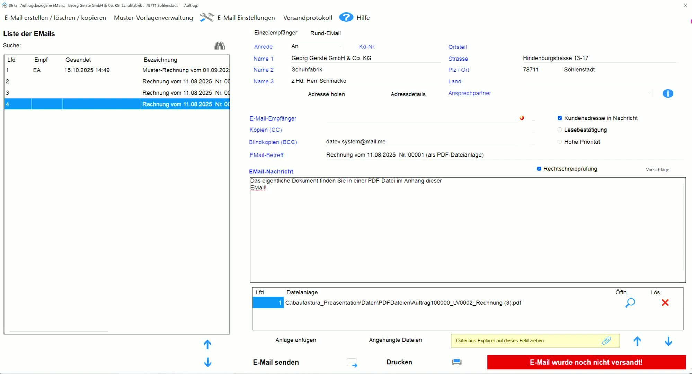
Task: Move email list selection down with arrow
Action: tap(207, 362)
